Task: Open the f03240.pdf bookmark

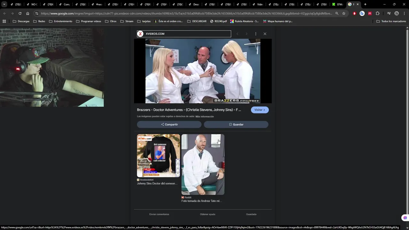Action: pos(219,21)
